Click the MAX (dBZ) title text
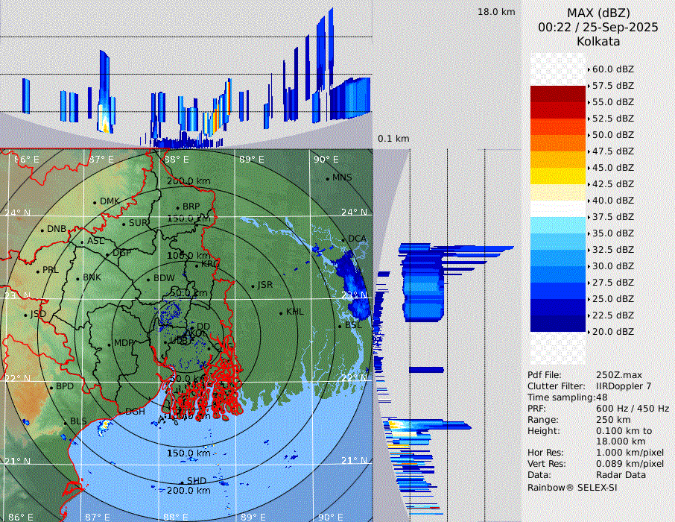Viewport: 675px width, 522px height. (598, 13)
